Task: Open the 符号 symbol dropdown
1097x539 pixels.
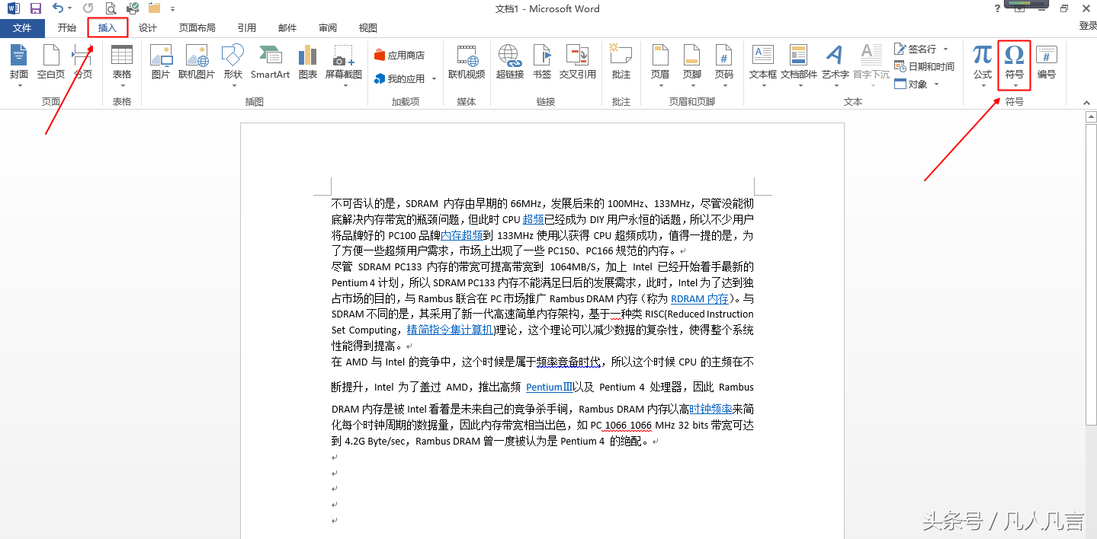Action: click(1015, 65)
